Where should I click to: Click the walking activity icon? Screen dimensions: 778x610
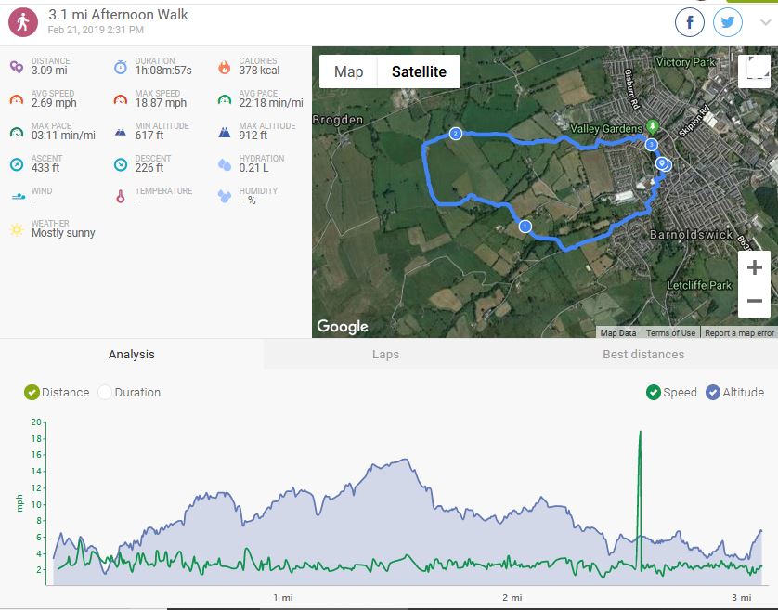coord(23,22)
